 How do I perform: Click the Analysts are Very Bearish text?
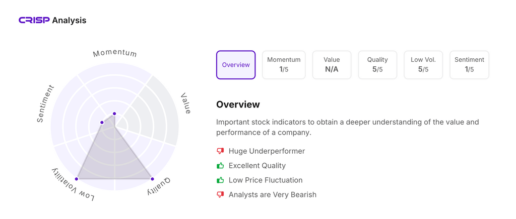coord(272,194)
